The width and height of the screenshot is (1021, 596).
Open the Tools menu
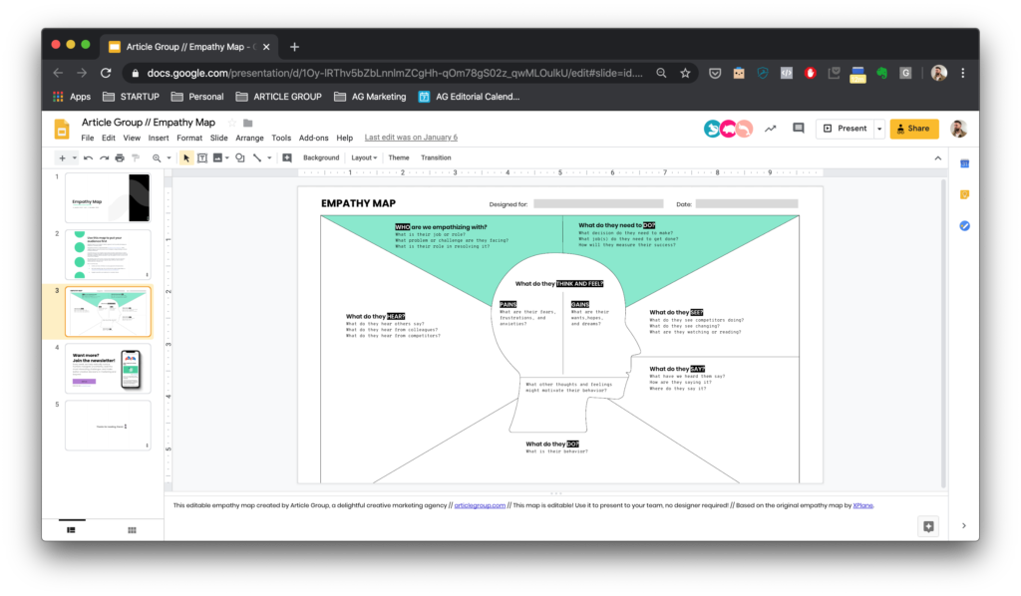pos(281,138)
